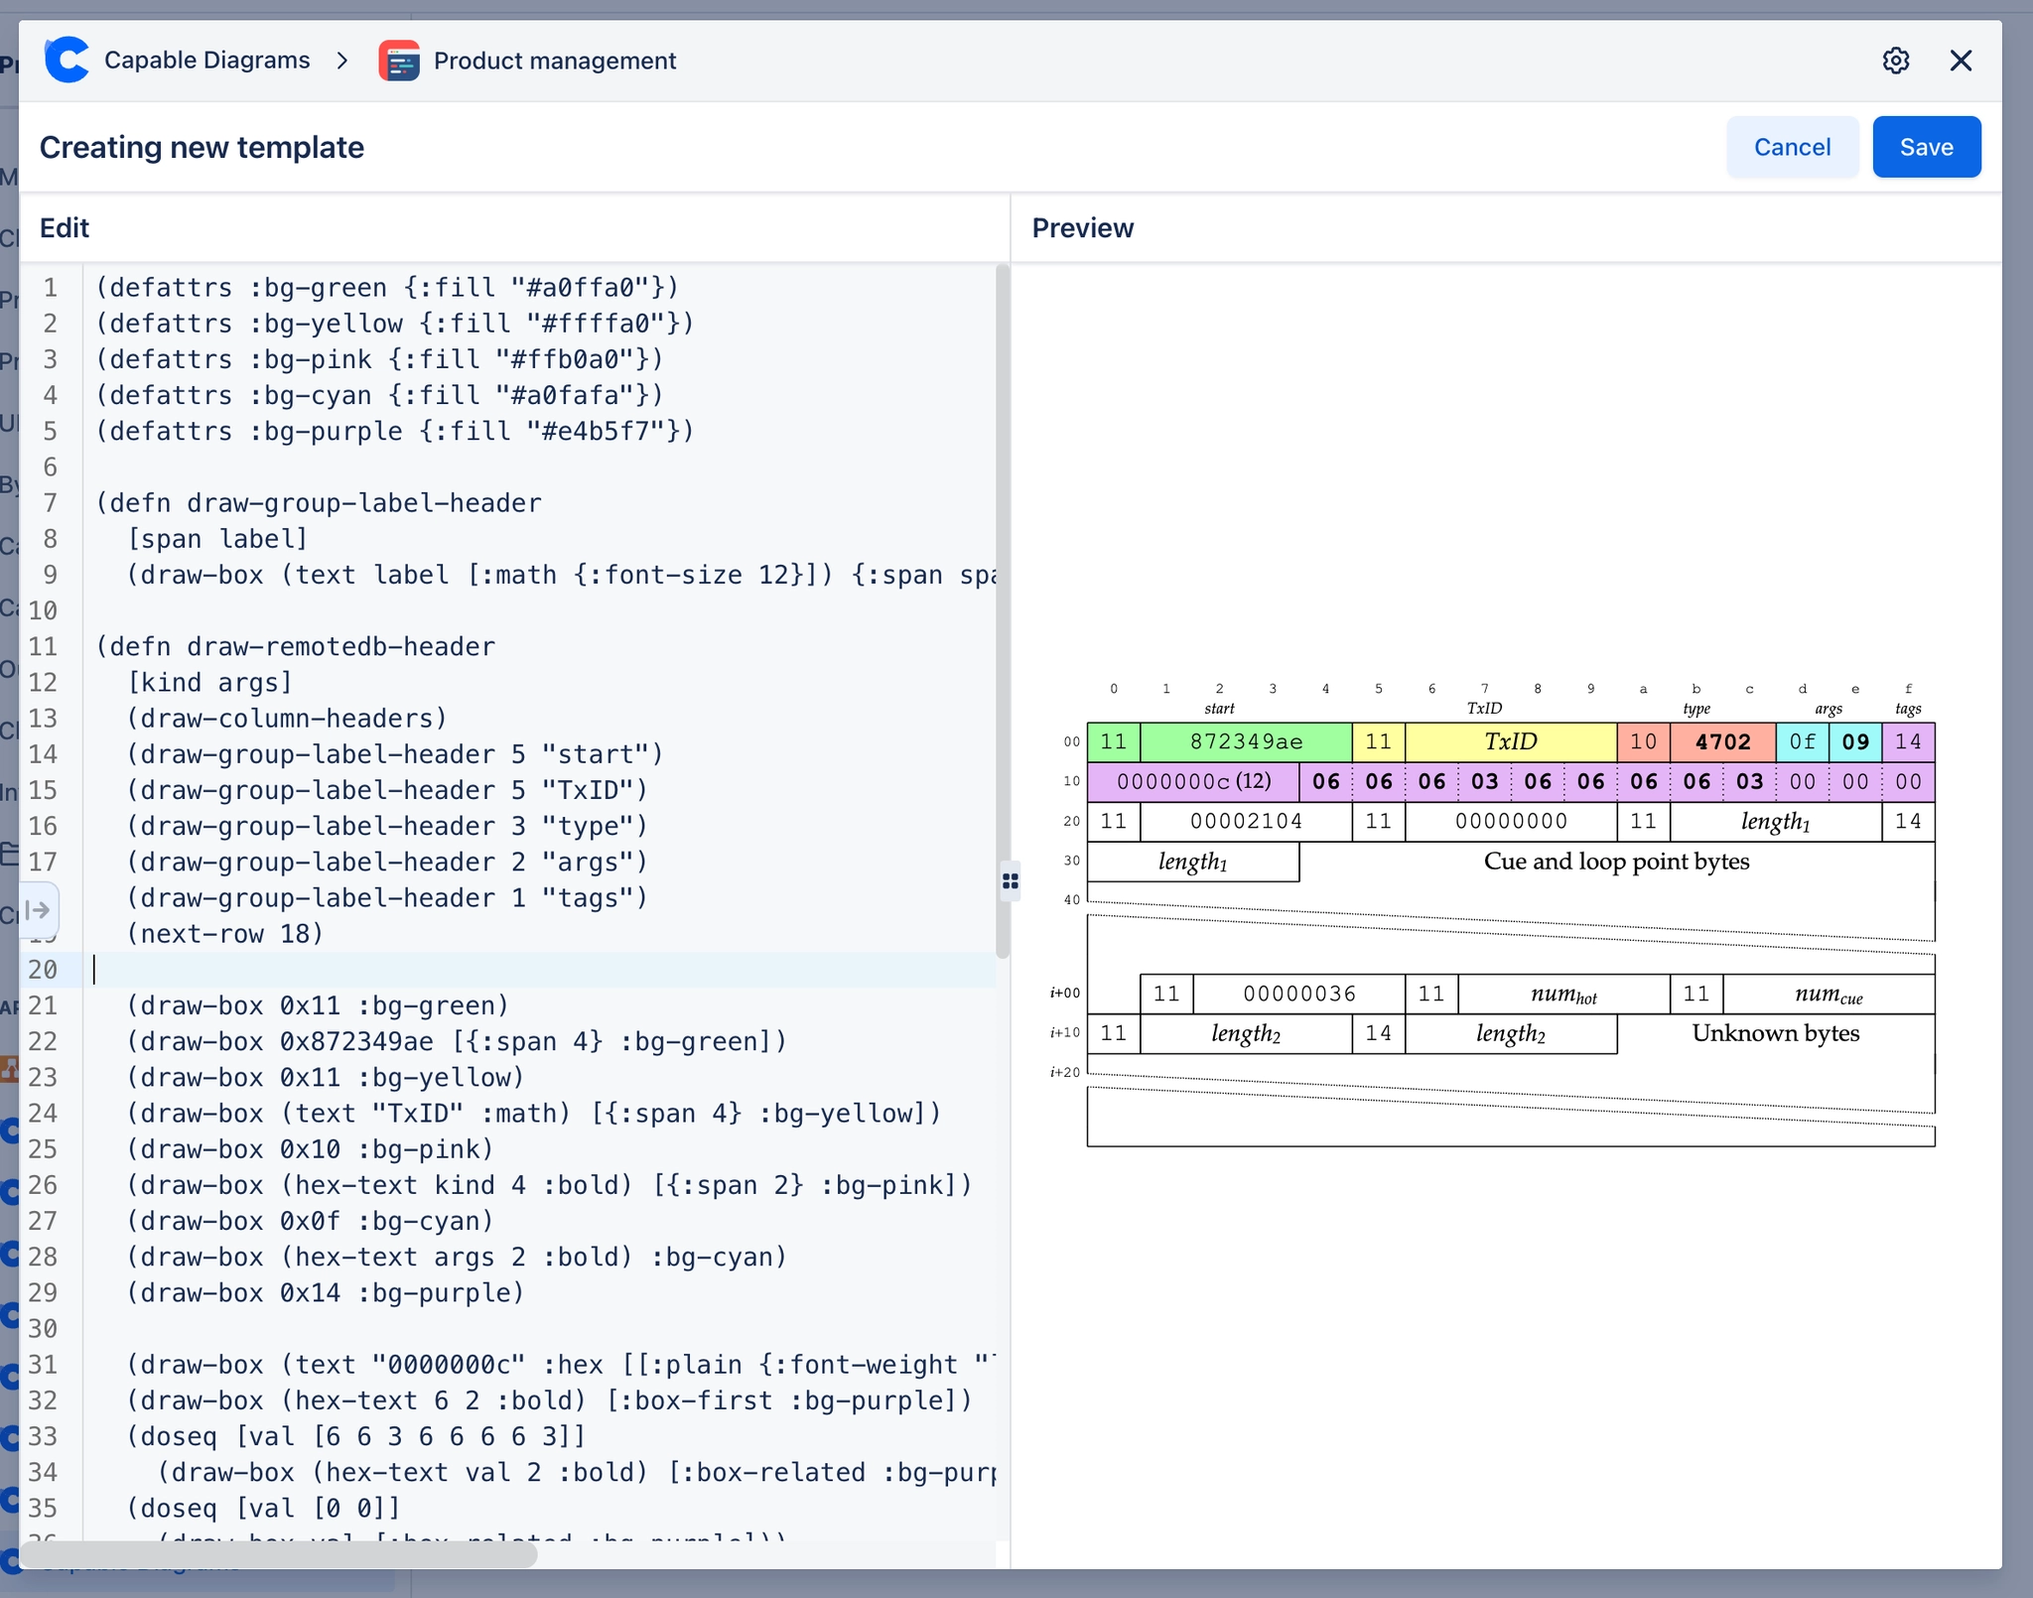Click the vertical scrollbar of the code editor

pyautogui.click(x=1002, y=596)
